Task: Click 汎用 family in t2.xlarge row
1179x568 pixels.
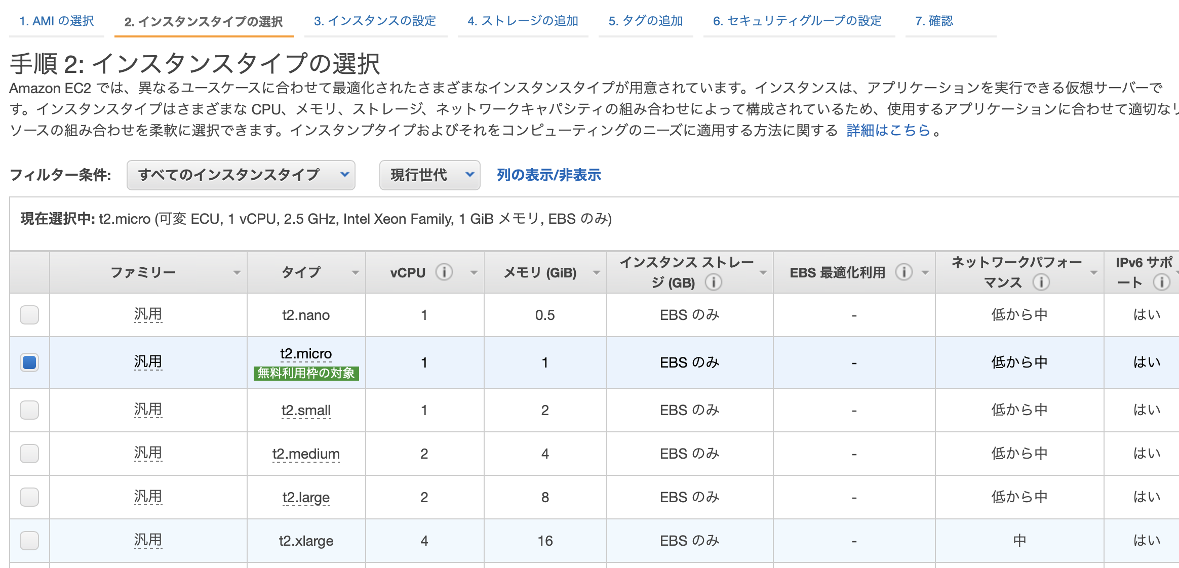Action: pyautogui.click(x=148, y=540)
